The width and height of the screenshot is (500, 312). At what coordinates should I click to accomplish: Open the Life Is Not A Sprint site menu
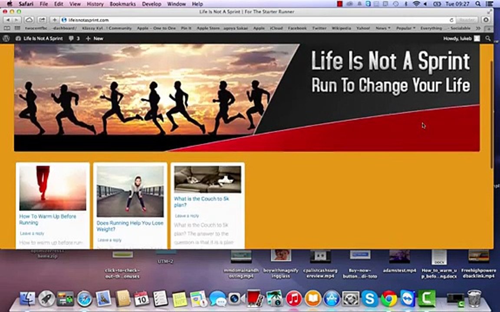coord(39,39)
